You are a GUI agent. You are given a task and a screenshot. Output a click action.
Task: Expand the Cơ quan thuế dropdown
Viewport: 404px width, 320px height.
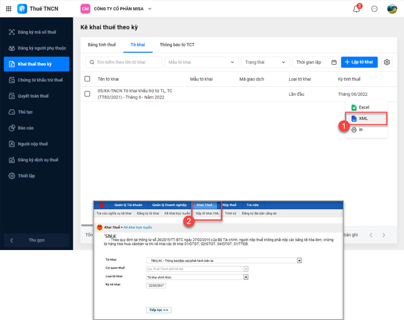[x=246, y=269]
